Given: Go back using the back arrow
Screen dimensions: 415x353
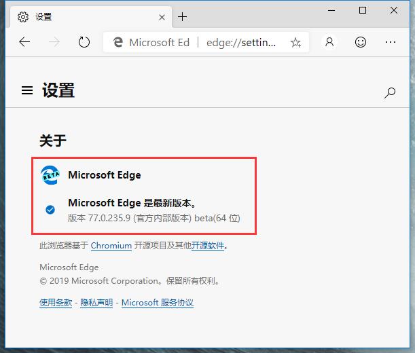Looking at the screenshot, I should (24, 42).
